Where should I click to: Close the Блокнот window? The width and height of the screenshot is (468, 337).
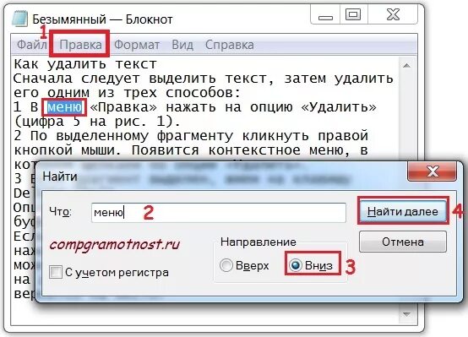(x=393, y=15)
